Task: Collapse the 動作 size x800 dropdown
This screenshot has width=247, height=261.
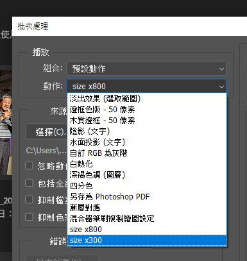Action: [146, 87]
